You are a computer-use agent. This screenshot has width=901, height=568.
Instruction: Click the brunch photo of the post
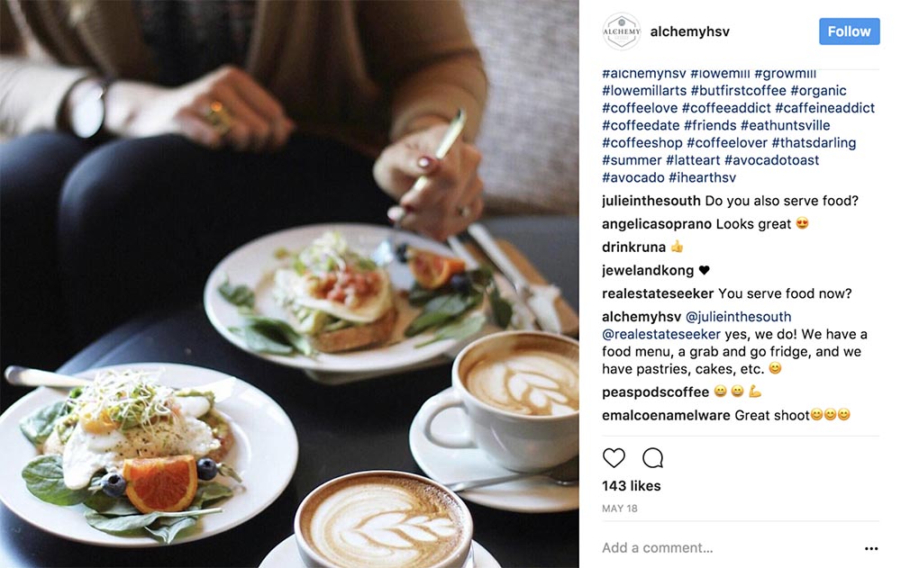289,284
